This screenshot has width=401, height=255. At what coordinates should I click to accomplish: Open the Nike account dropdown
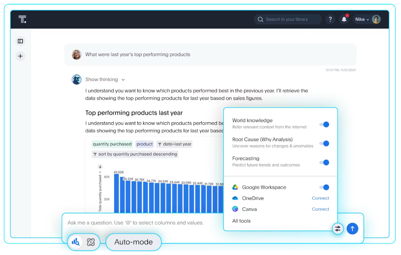coord(362,19)
